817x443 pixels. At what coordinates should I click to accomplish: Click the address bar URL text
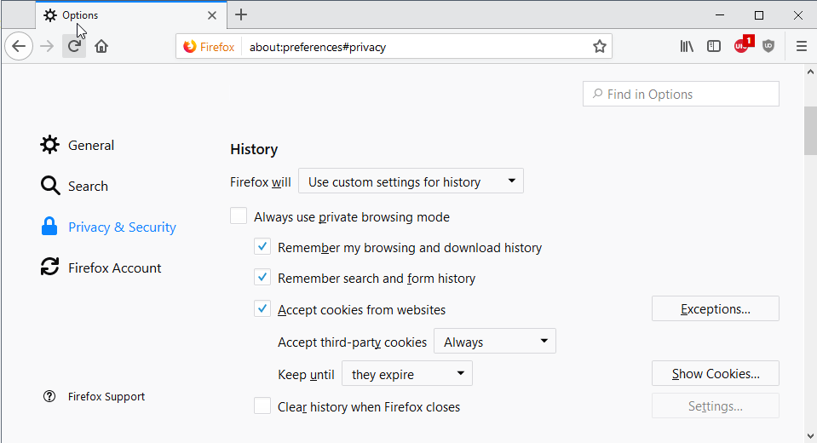click(317, 47)
